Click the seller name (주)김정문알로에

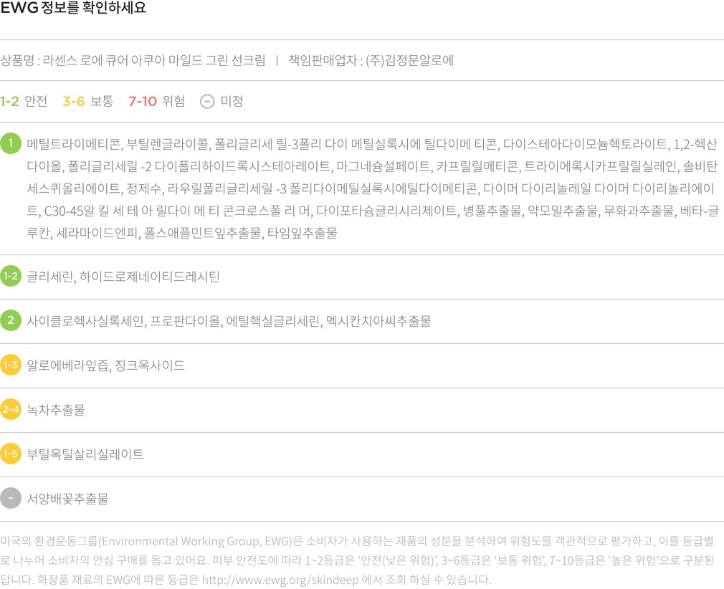[x=409, y=60]
